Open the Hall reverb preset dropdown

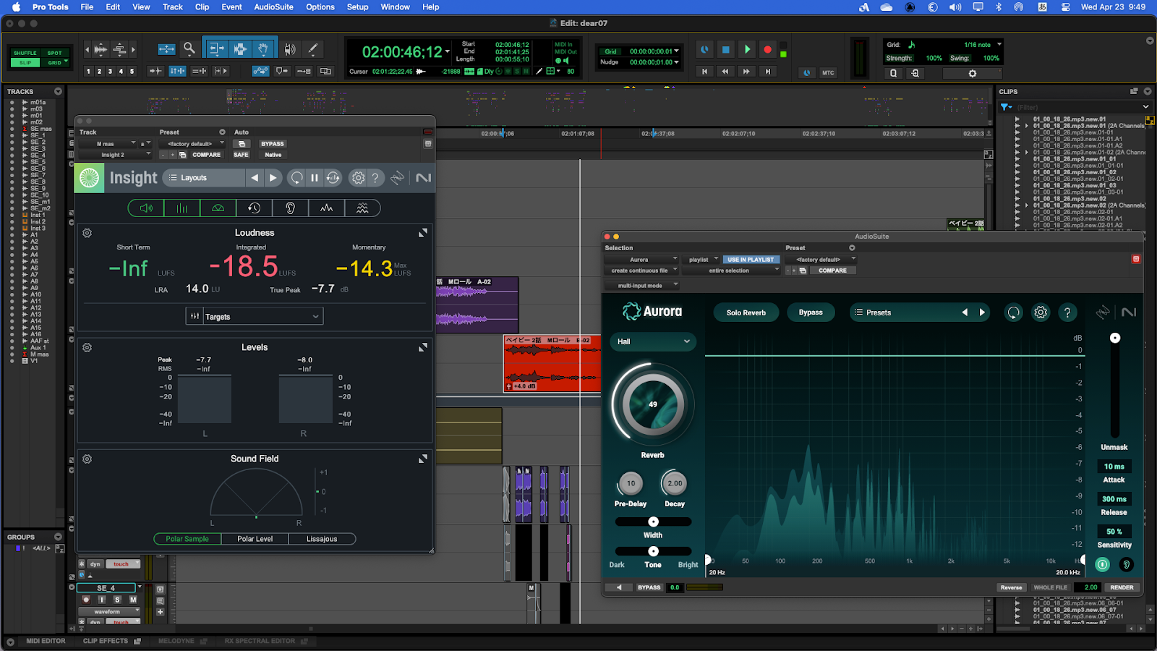pyautogui.click(x=652, y=341)
